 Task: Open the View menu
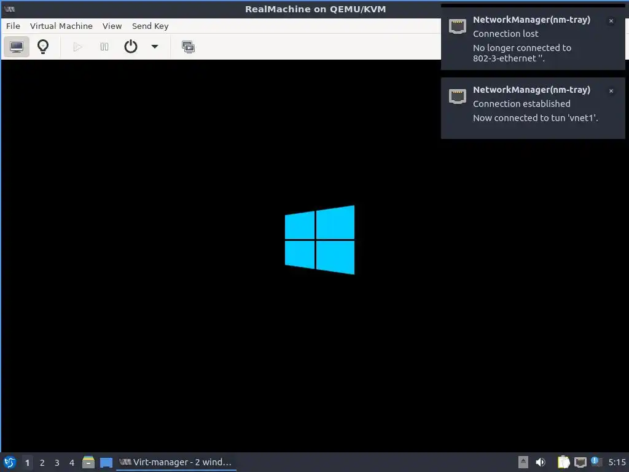(112, 26)
